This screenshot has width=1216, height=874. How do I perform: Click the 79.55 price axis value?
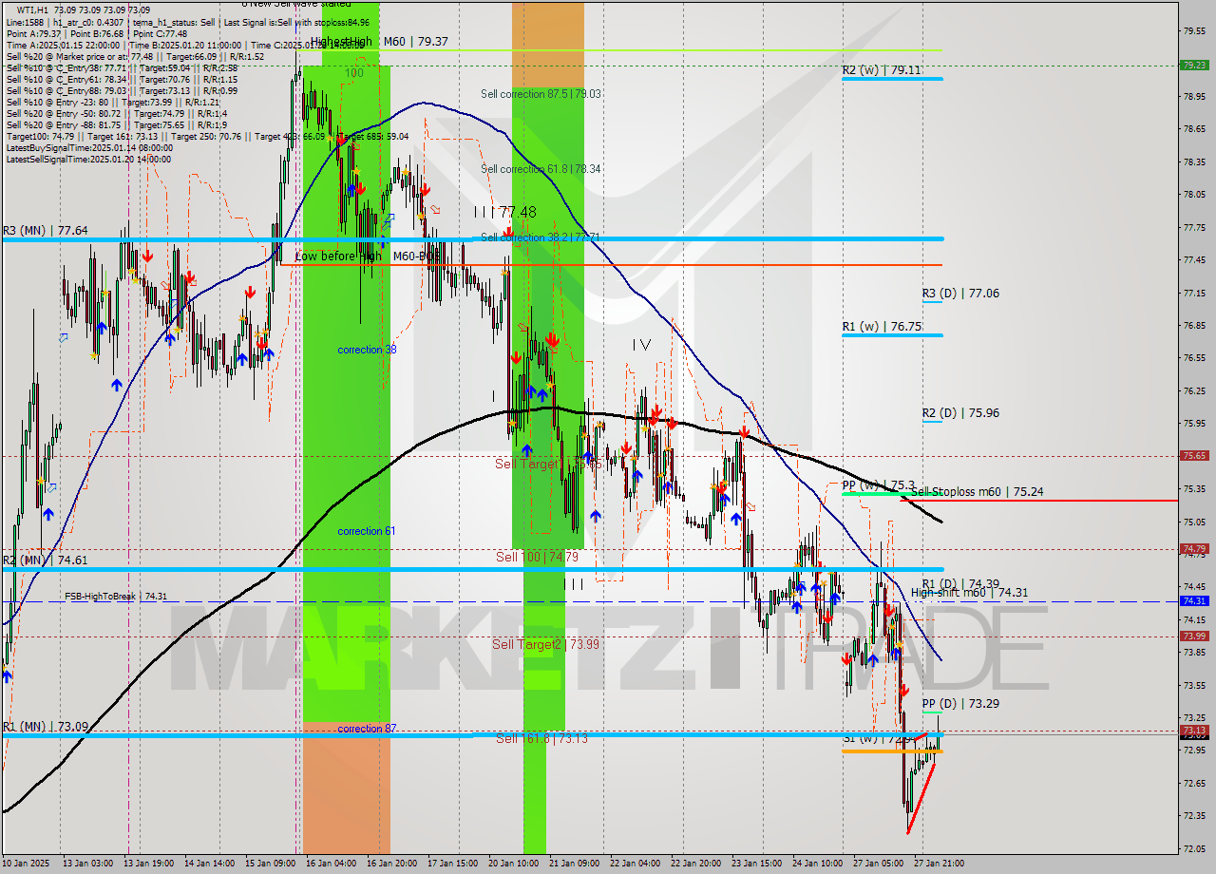coord(1194,30)
